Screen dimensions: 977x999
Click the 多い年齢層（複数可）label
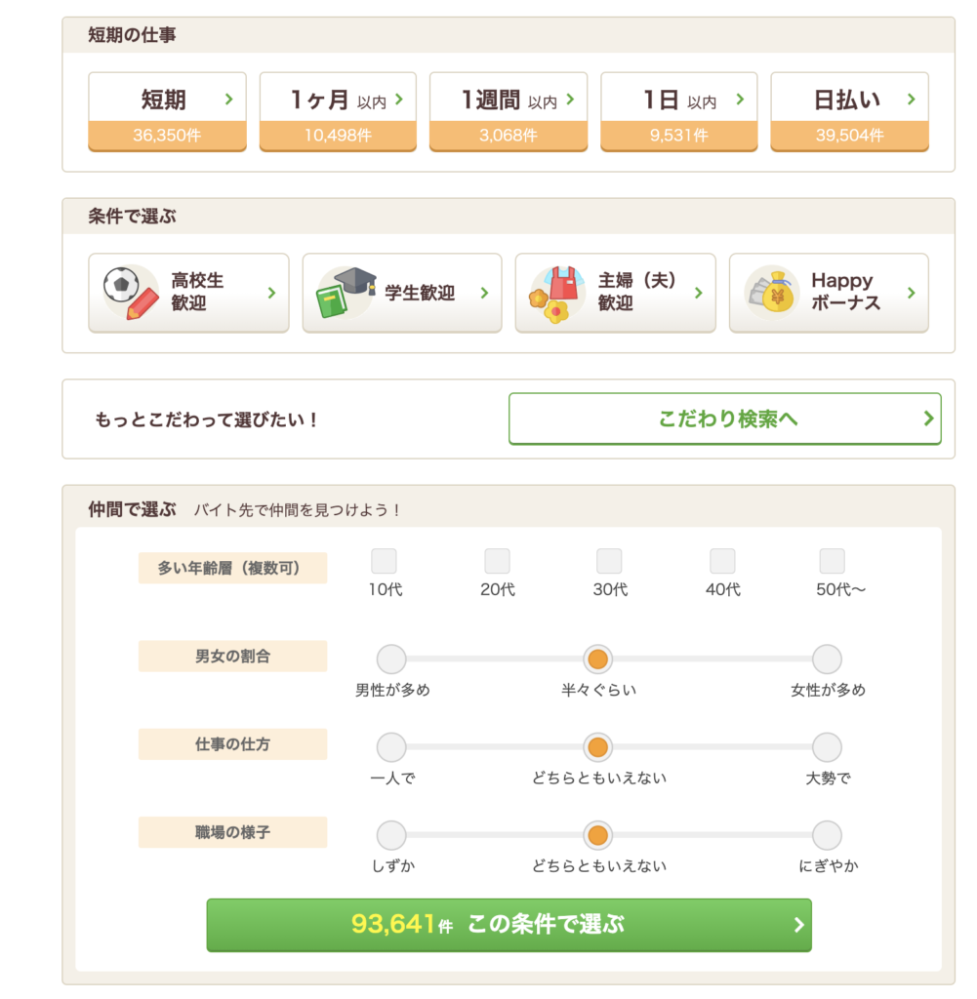pos(232,568)
